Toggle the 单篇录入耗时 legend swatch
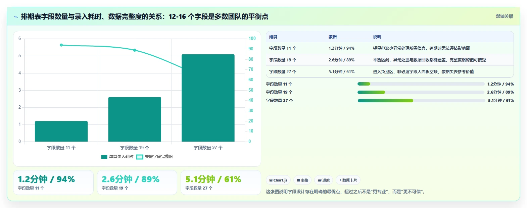This screenshot has width=527, height=208. 104,157
